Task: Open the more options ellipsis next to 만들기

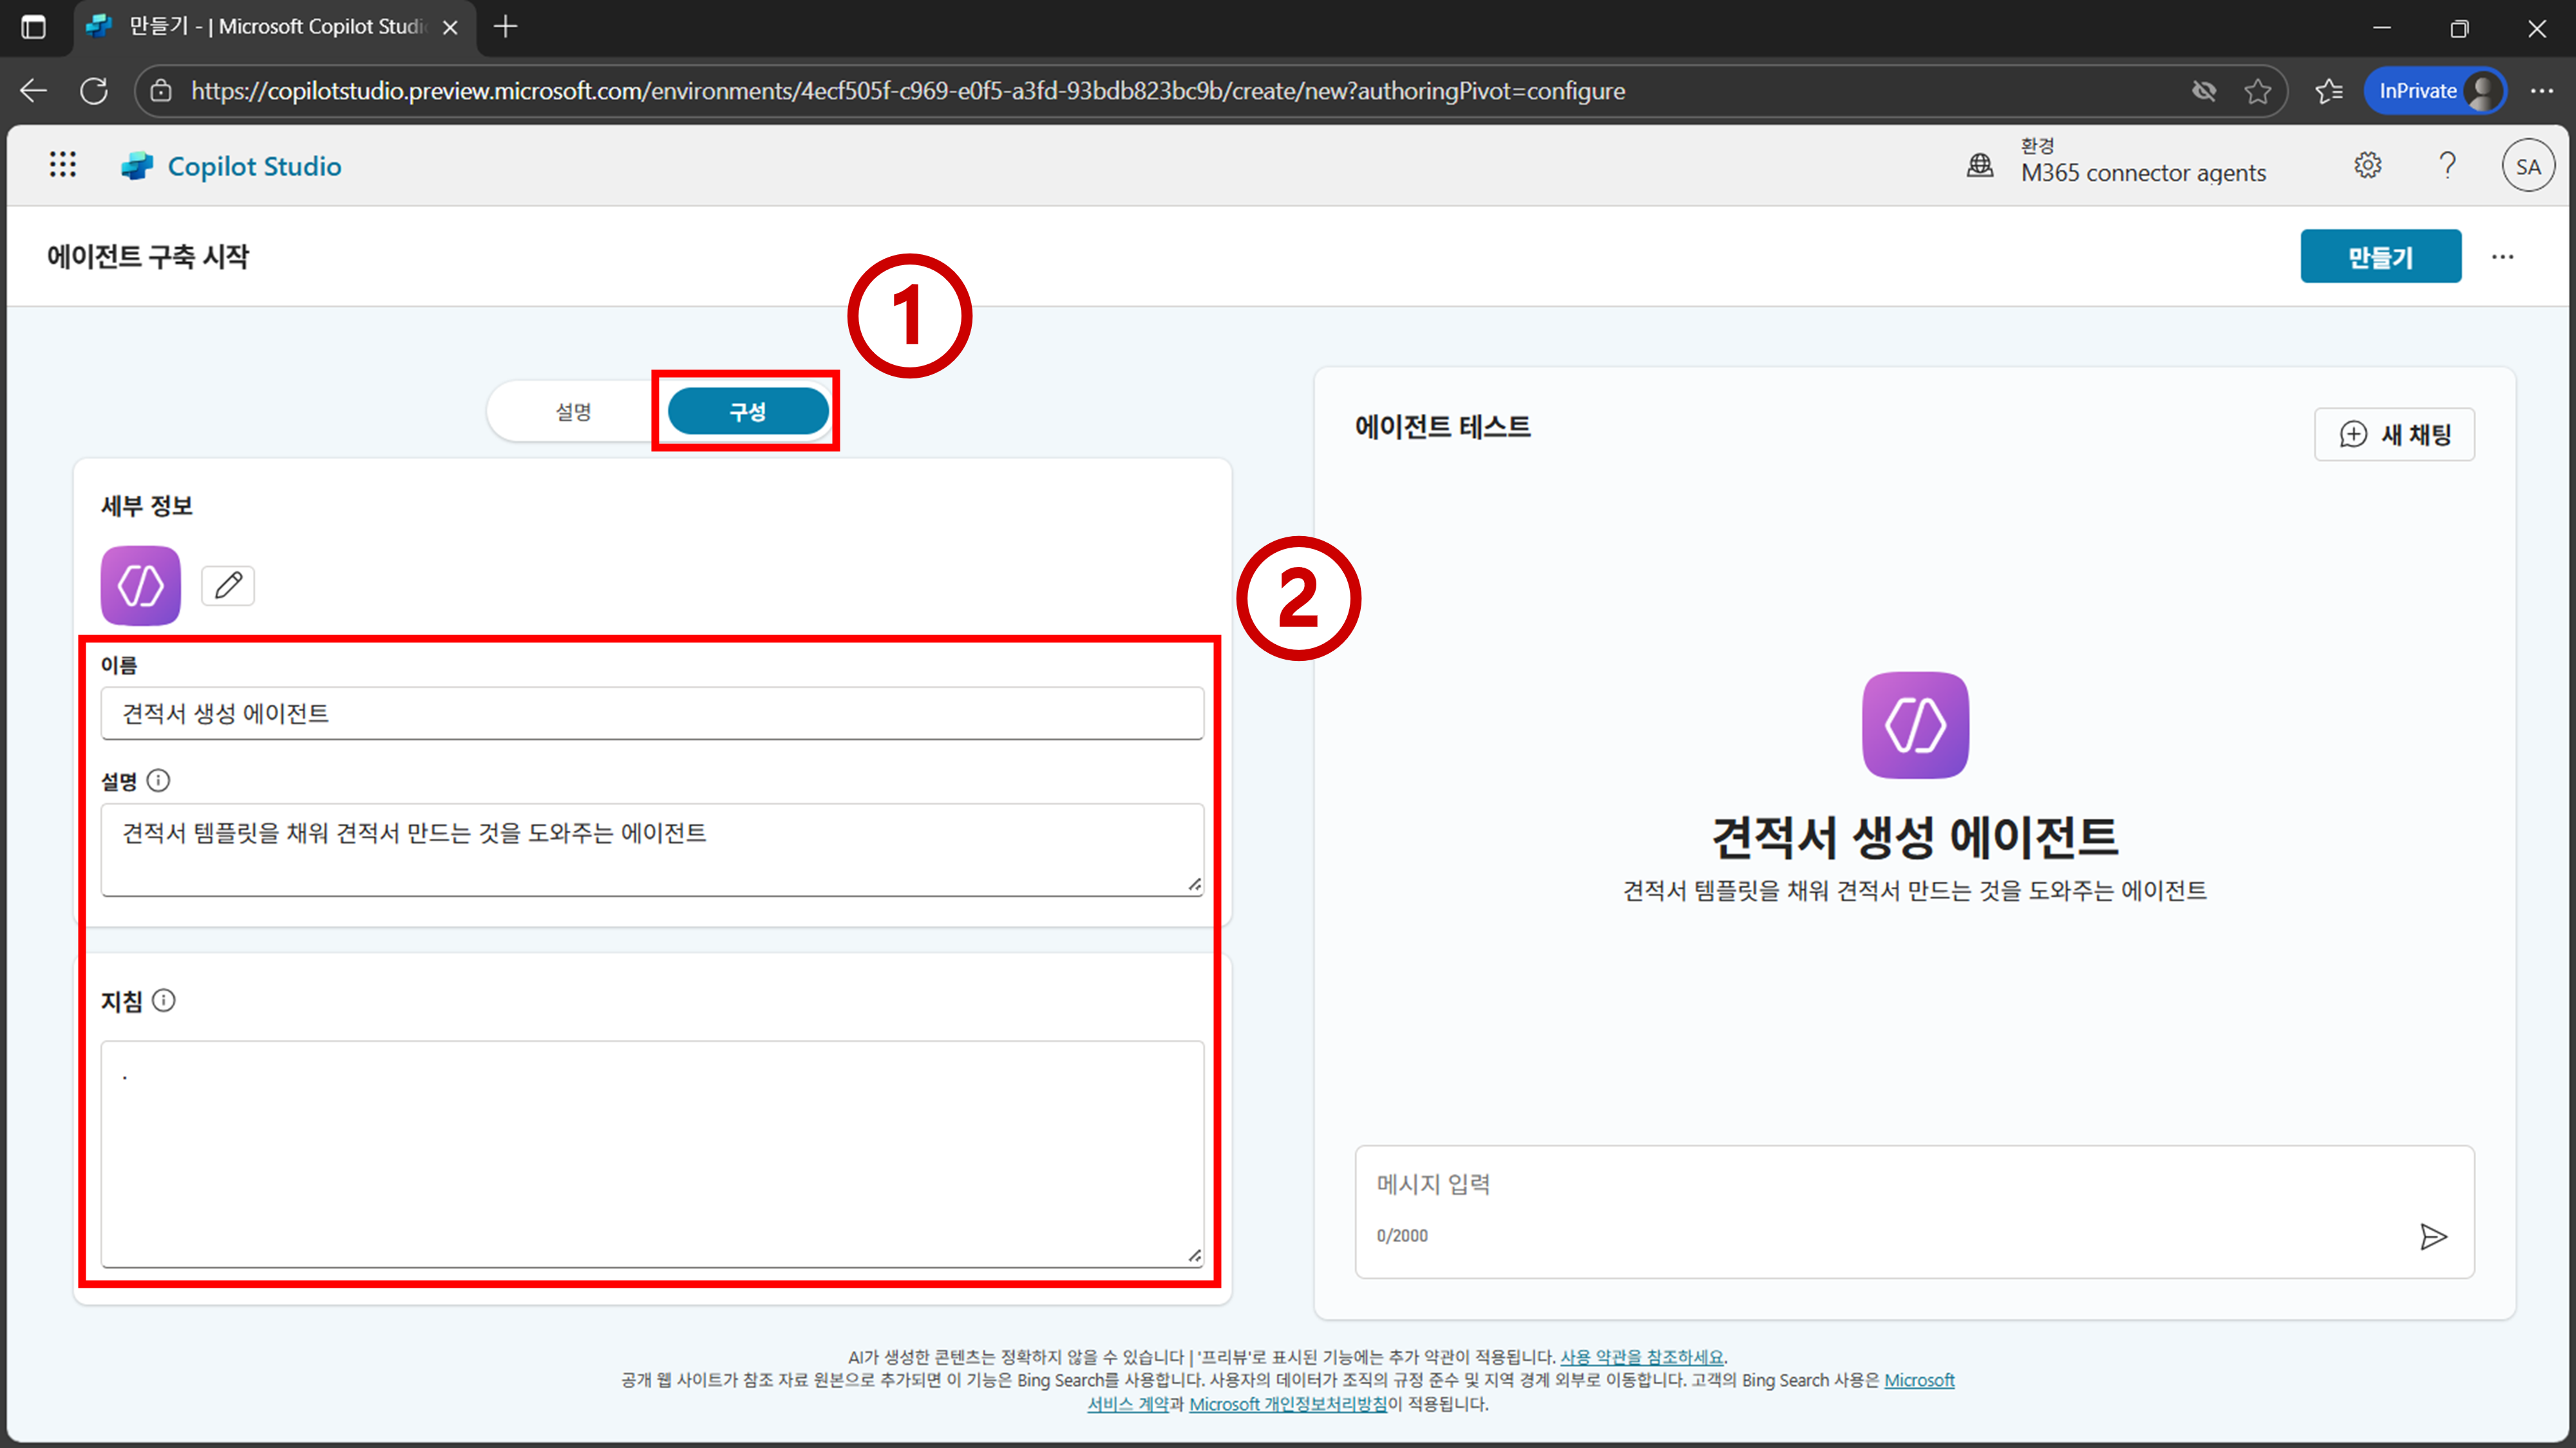Action: click(2502, 257)
